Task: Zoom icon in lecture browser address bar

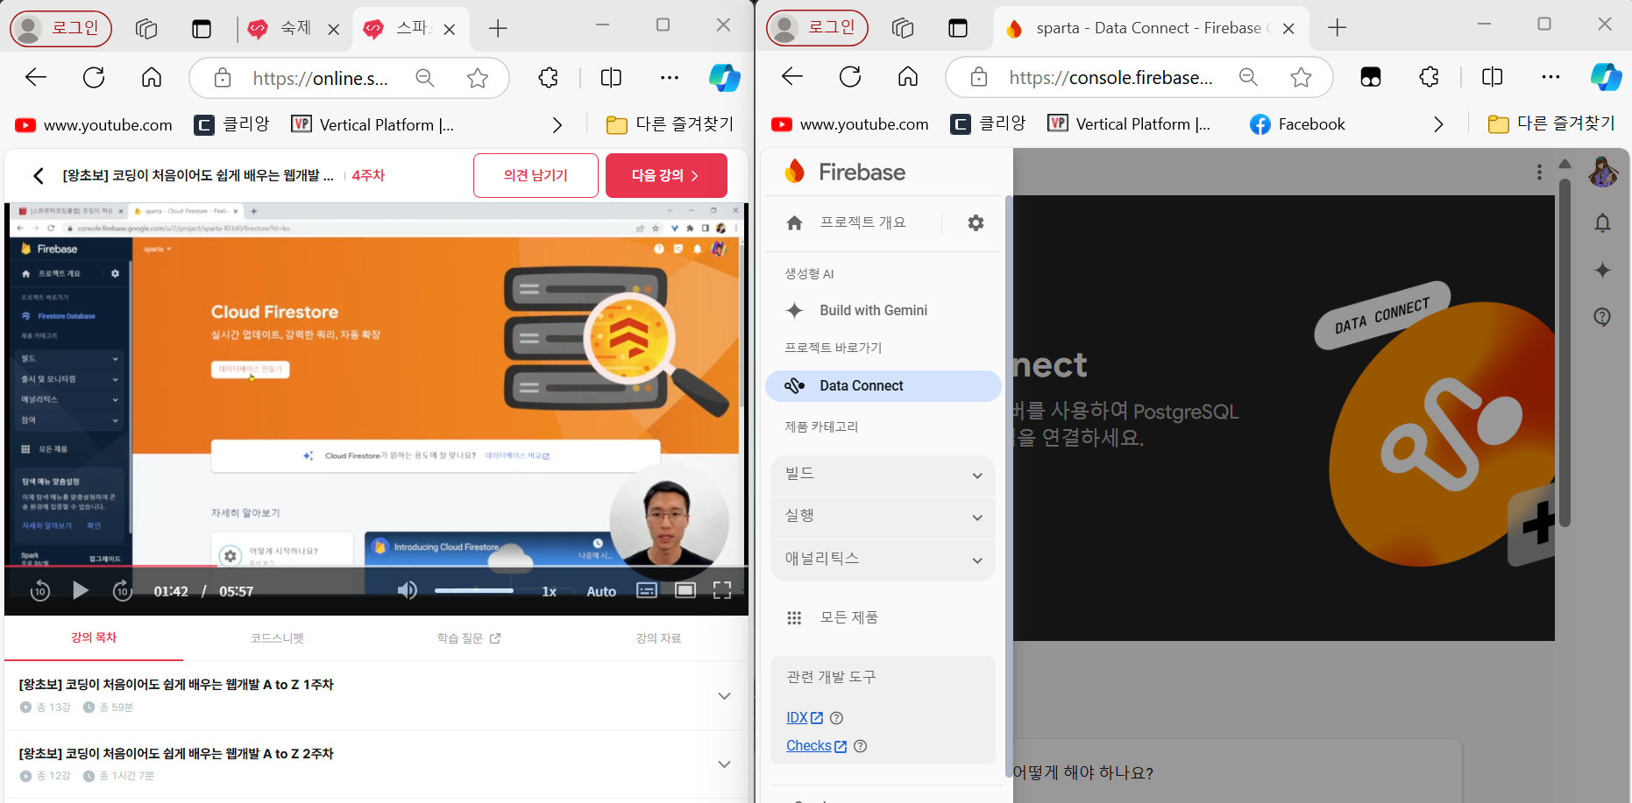Action: point(425,78)
